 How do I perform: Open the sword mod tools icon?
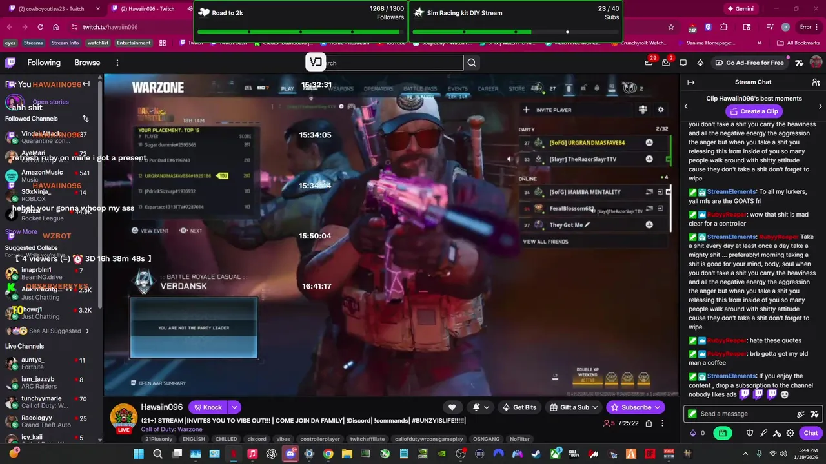click(x=764, y=434)
